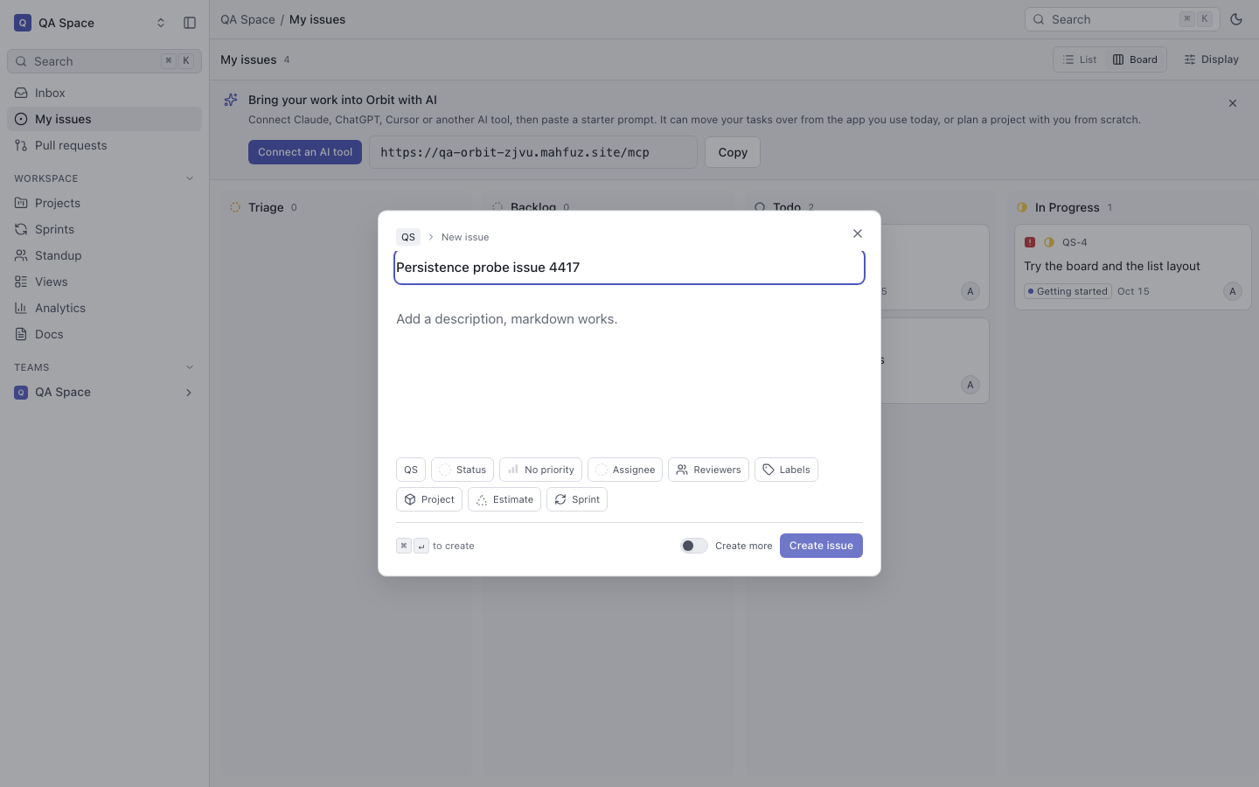
Task: Toggle the sidebar collapse icon
Action: 190,23
